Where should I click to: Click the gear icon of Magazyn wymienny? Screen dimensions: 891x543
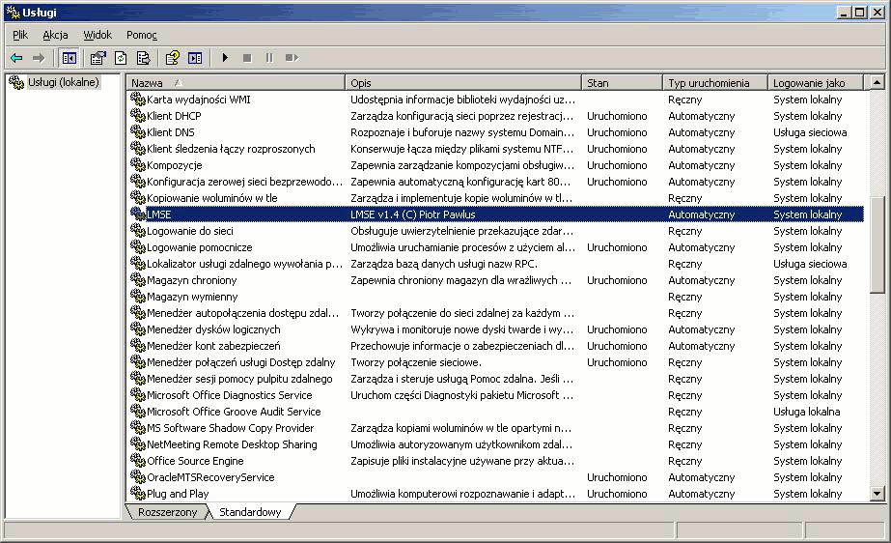point(138,297)
